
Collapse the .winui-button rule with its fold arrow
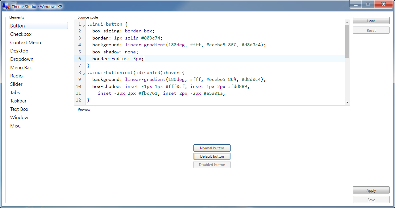(83, 25)
